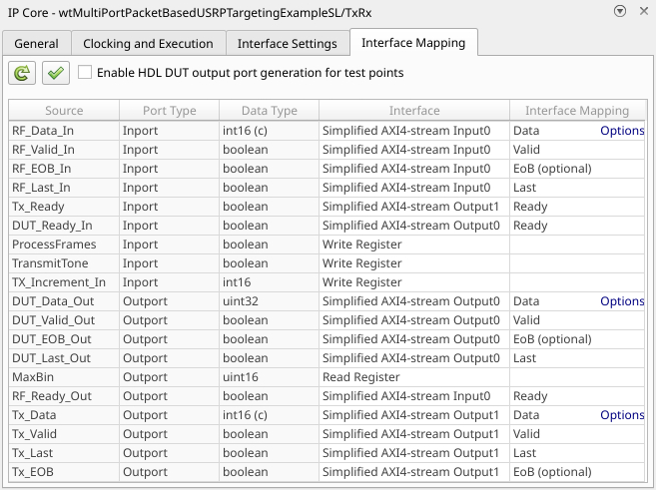Click int16 (c) data type of Tx_Data
The image size is (656, 490).
[270, 415]
